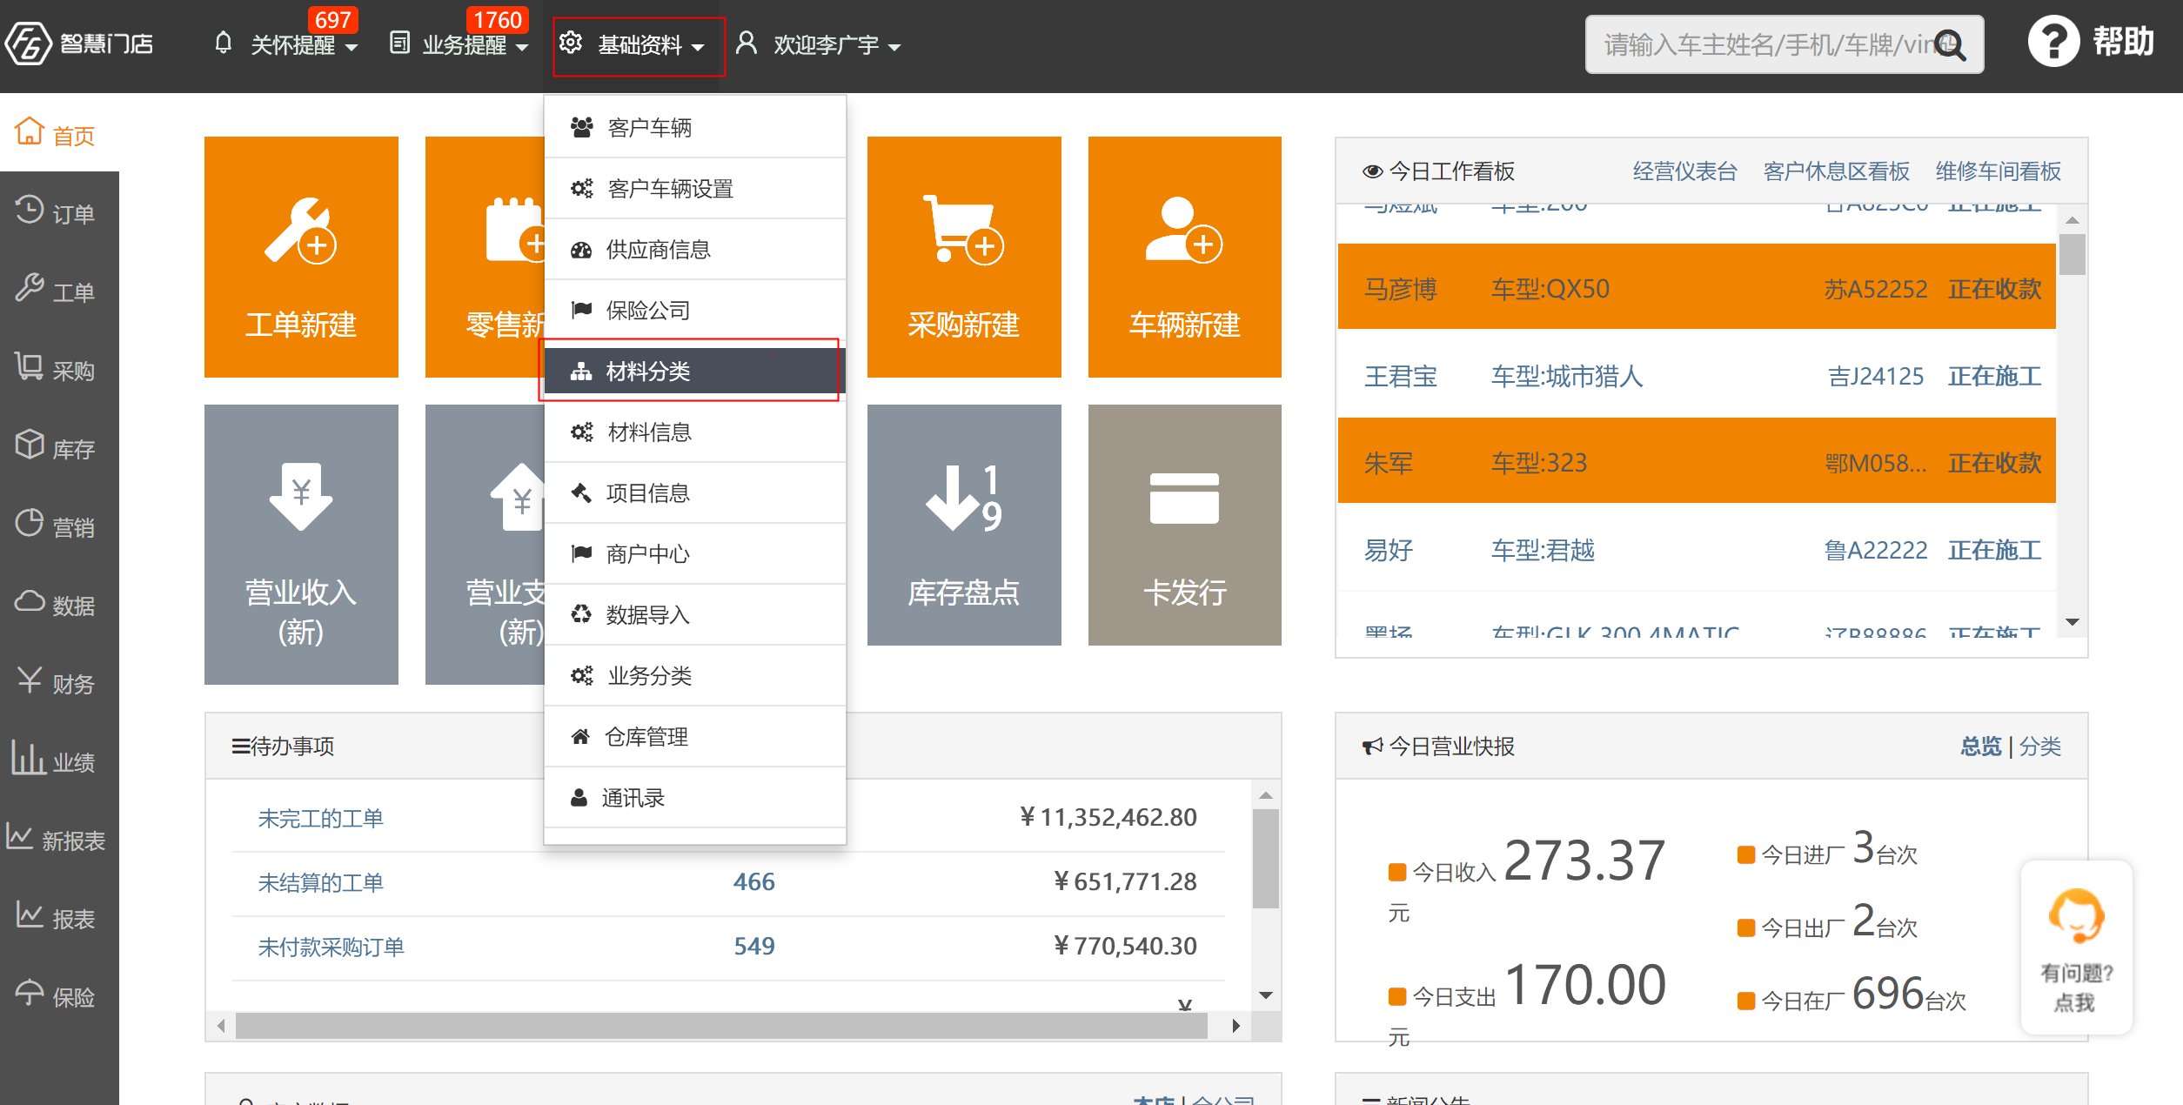The image size is (2183, 1105).
Task: Select 马彦博 QX50 work board row
Action: pos(1696,287)
